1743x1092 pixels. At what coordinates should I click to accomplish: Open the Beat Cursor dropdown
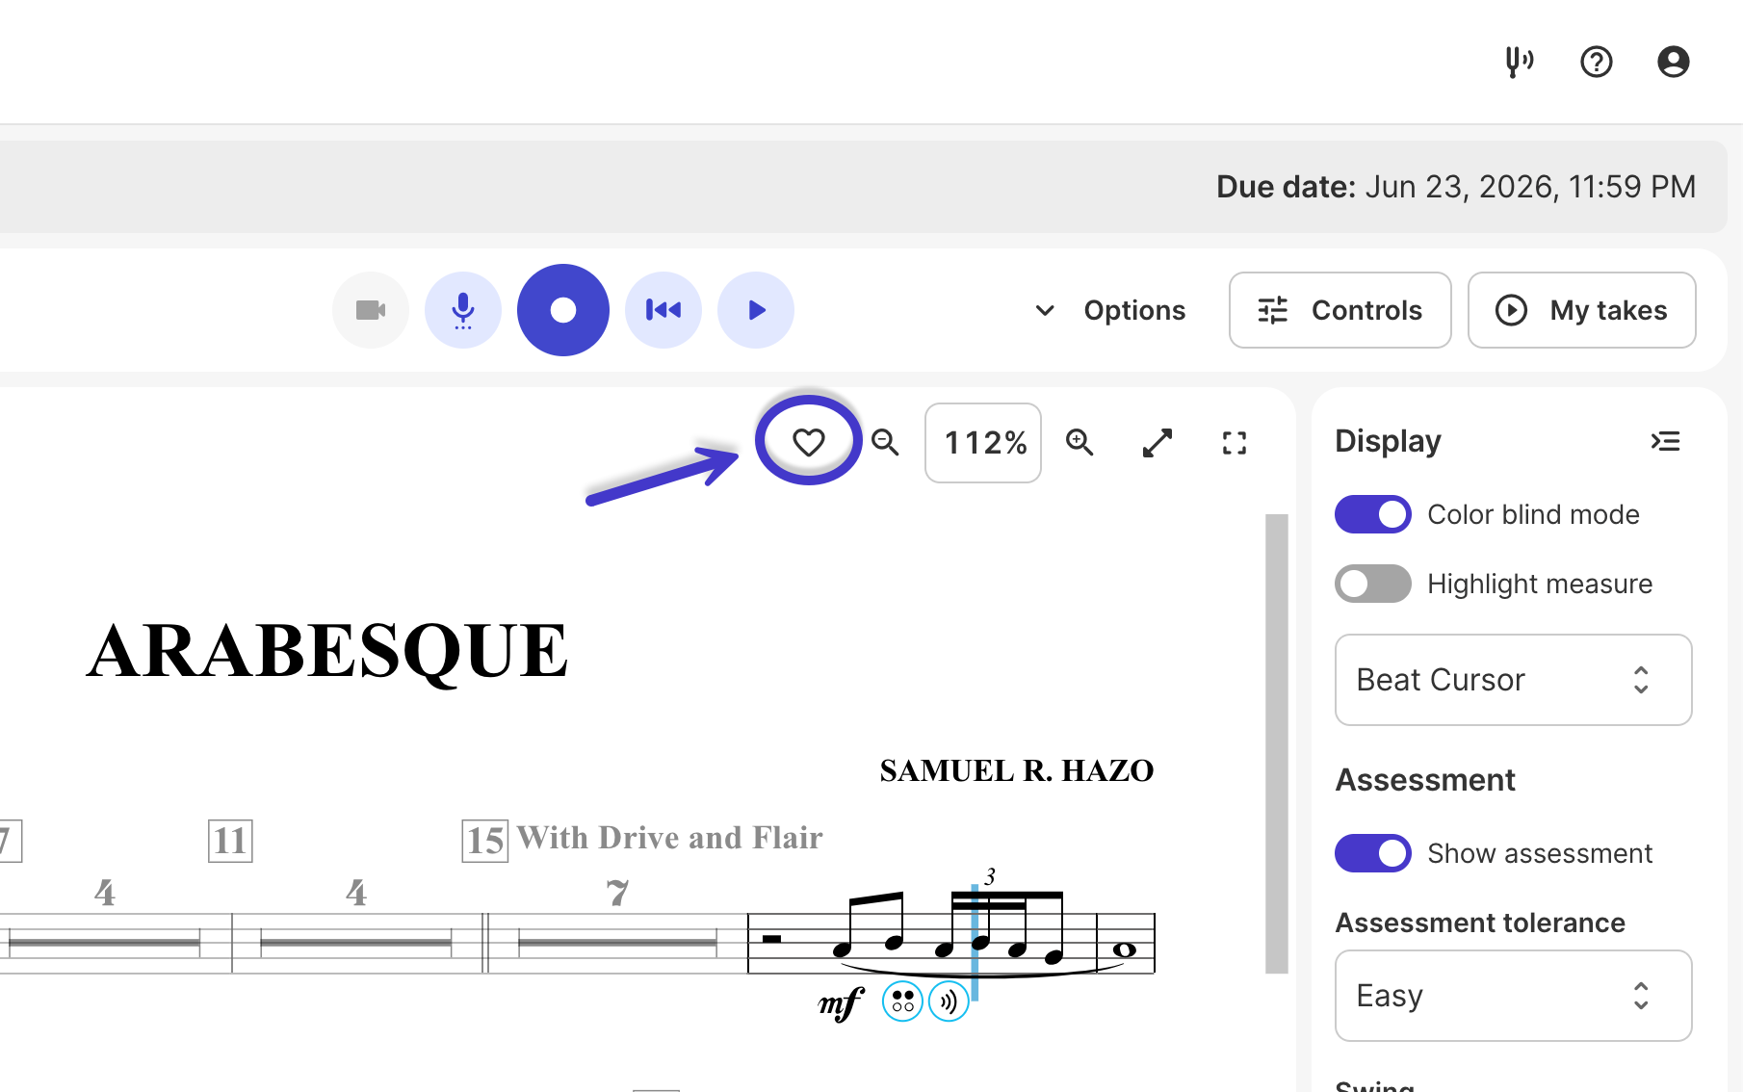click(1514, 680)
